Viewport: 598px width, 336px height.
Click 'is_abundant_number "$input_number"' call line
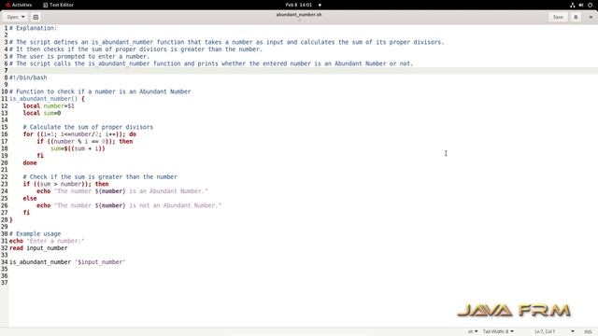67,262
